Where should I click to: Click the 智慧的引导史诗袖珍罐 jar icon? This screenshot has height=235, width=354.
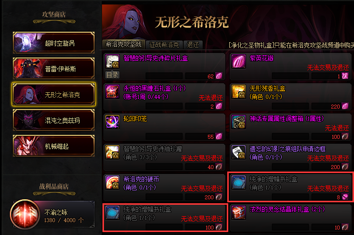112,152
